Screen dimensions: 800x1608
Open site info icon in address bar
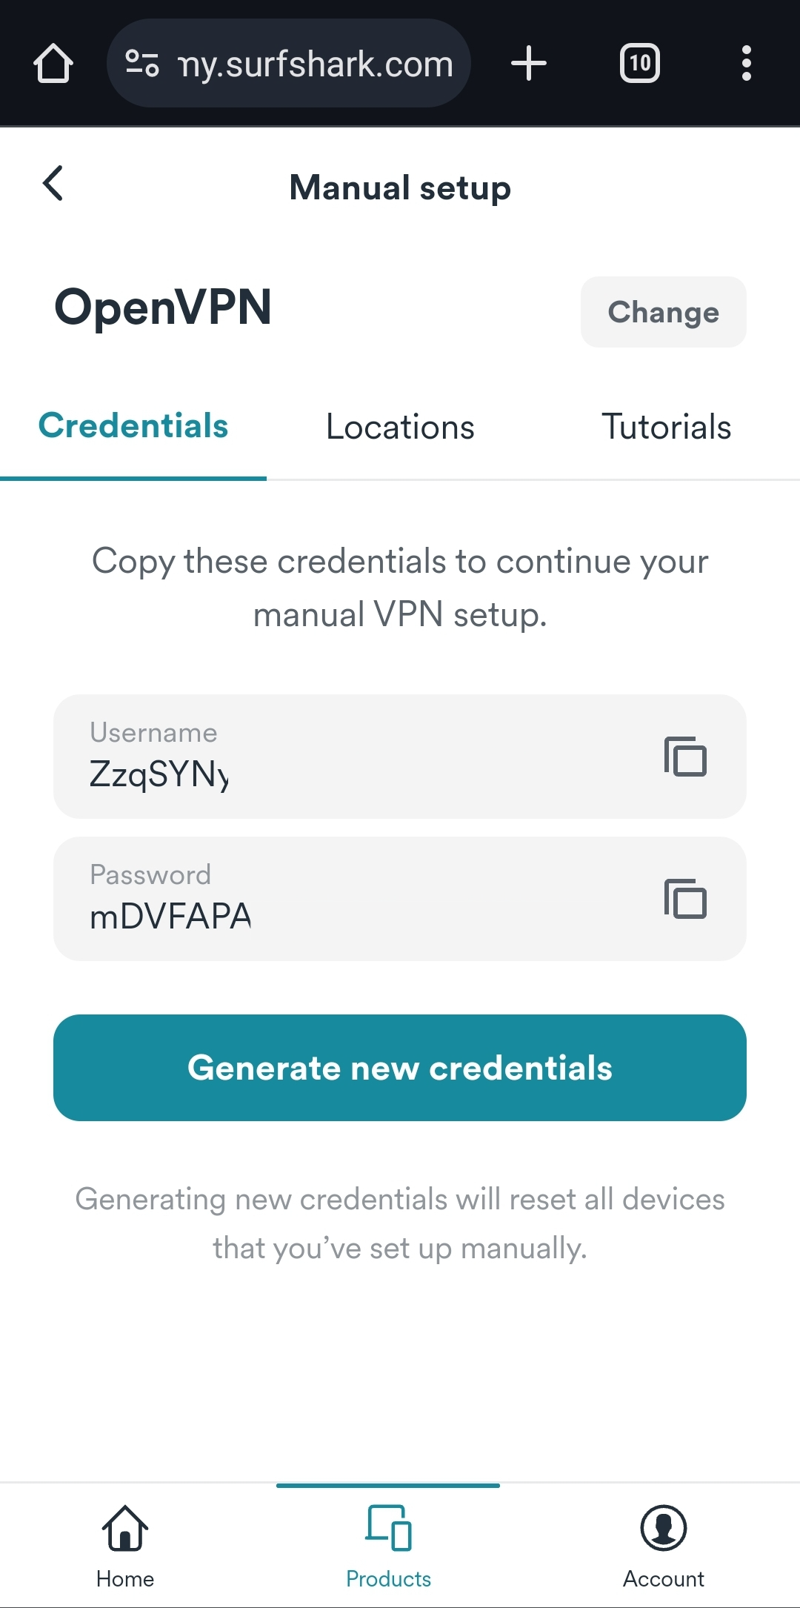click(142, 64)
